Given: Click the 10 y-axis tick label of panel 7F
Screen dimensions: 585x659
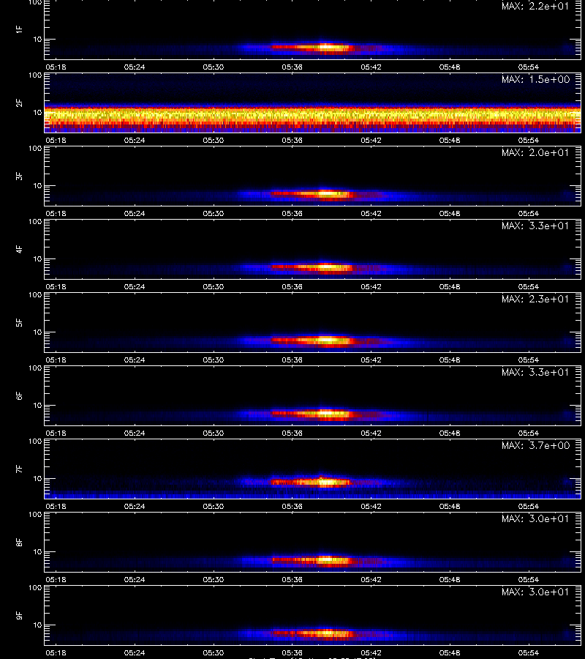Looking at the screenshot, I should (x=37, y=478).
